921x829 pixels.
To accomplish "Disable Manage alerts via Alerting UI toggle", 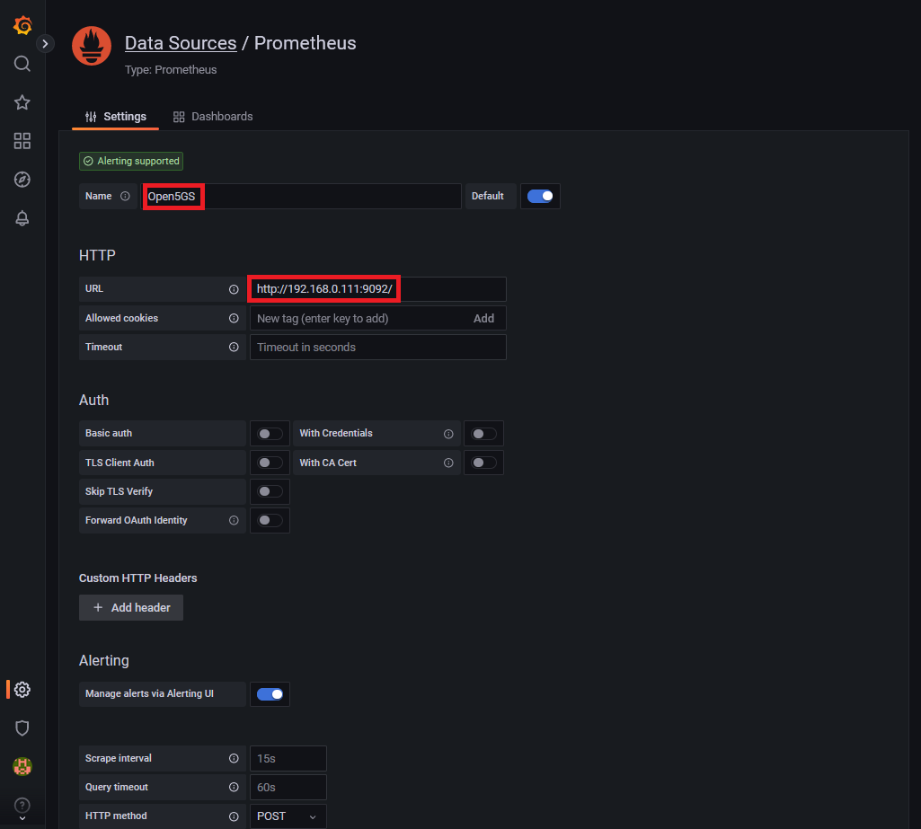I will [270, 694].
